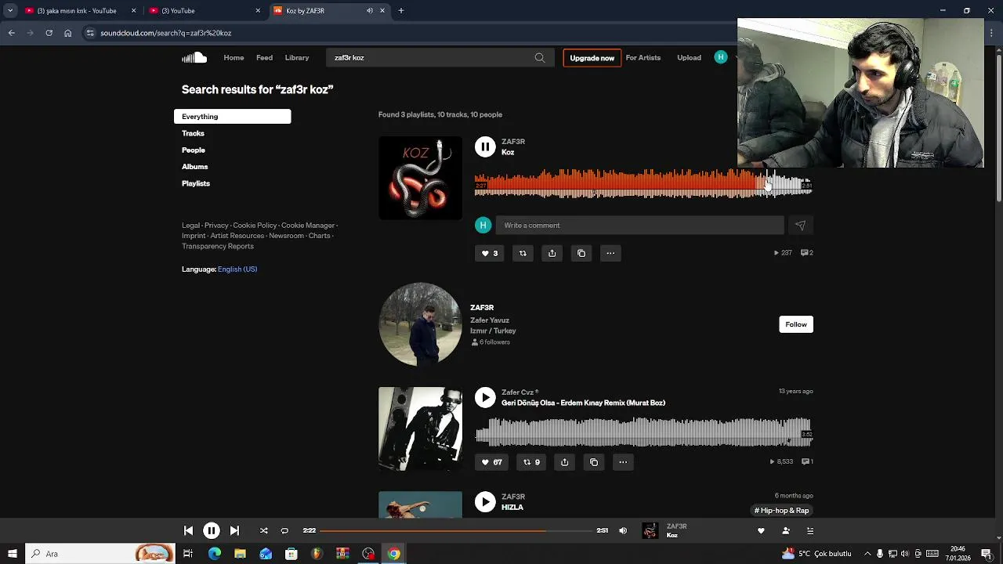Image resolution: width=1003 pixels, height=564 pixels.
Task: Send the comment with paper plane icon
Action: point(800,226)
